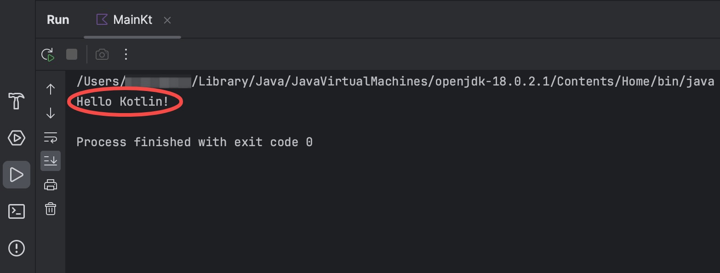Open the Problems tool window
Image resolution: width=720 pixels, height=273 pixels.
(17, 248)
